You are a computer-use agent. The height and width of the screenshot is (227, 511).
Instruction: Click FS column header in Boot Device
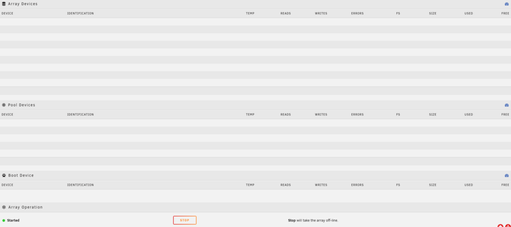(398, 185)
